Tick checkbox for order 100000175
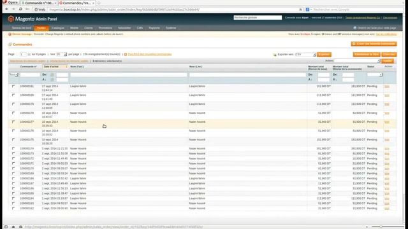408x229 pixels. click(13, 140)
